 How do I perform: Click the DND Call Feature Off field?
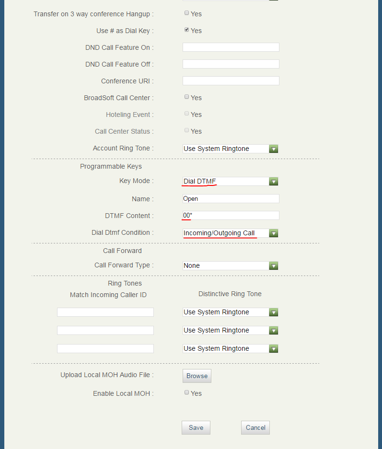point(231,64)
